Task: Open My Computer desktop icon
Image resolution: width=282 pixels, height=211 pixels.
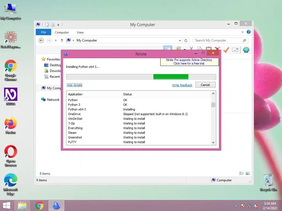Action: coord(11,12)
